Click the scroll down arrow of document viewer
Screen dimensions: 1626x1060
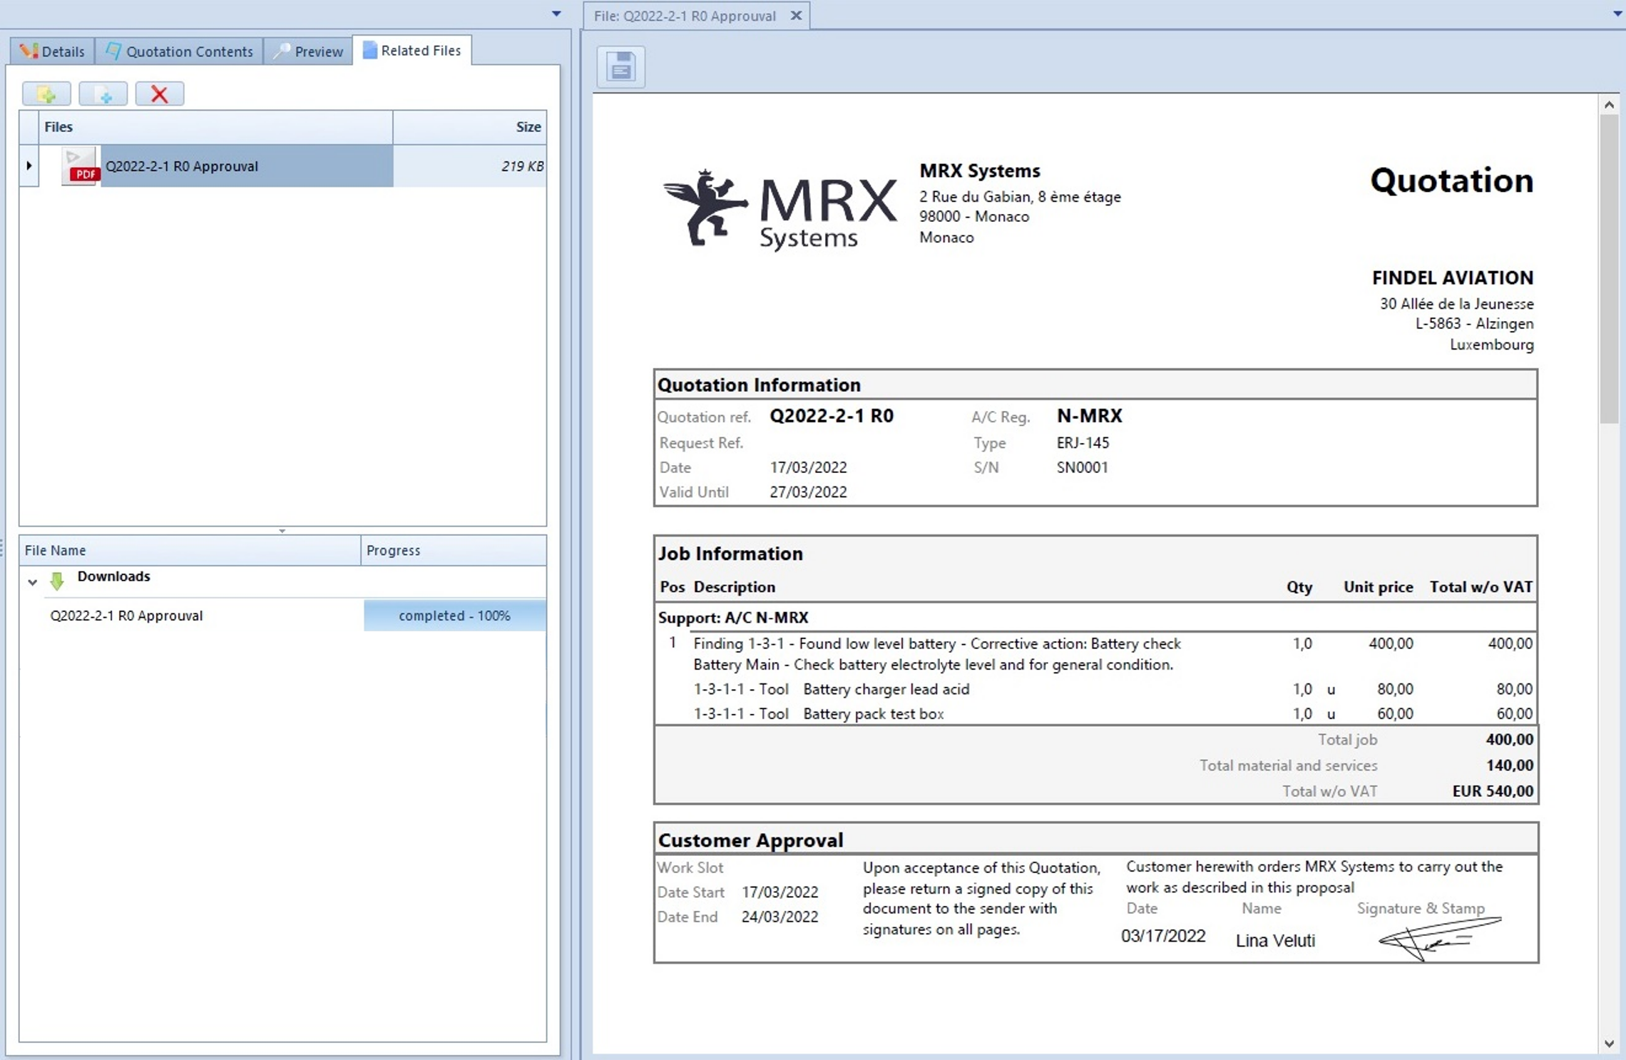click(x=1609, y=1044)
